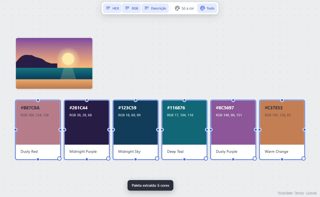Click the Midnight Purple card's bottom connector dot

87,159
